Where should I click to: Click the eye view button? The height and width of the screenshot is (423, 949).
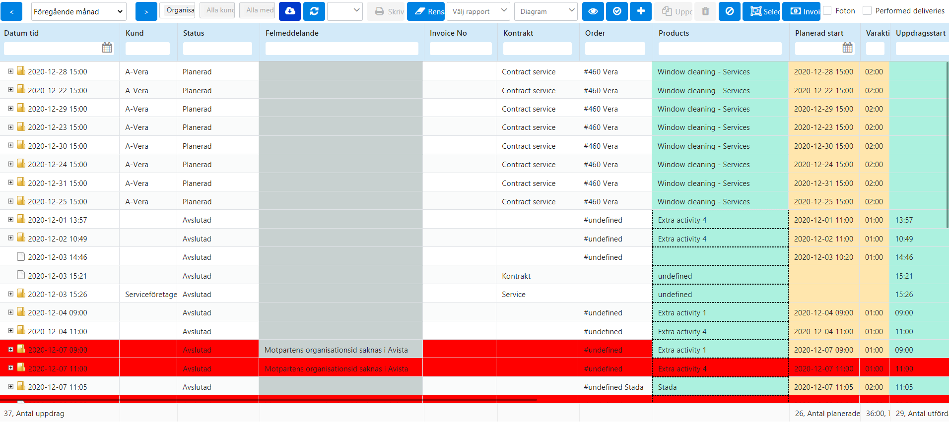(x=593, y=11)
